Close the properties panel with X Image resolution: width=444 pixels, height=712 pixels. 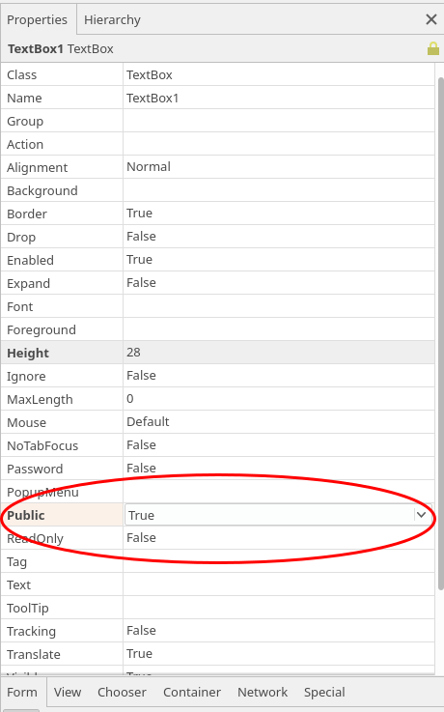(x=431, y=19)
